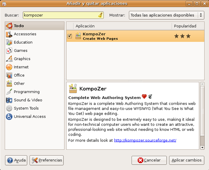Click the Universal Access wheelchair icon
Viewport: 209px width, 170px height.
(x=9, y=117)
